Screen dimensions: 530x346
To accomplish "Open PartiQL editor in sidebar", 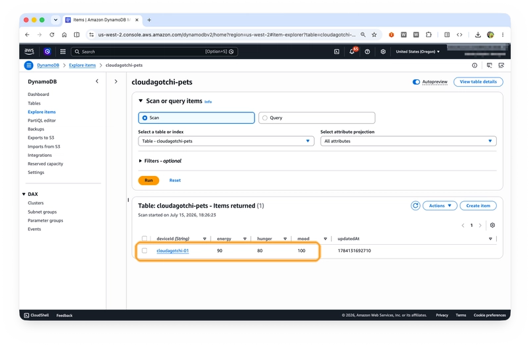I will pos(42,120).
